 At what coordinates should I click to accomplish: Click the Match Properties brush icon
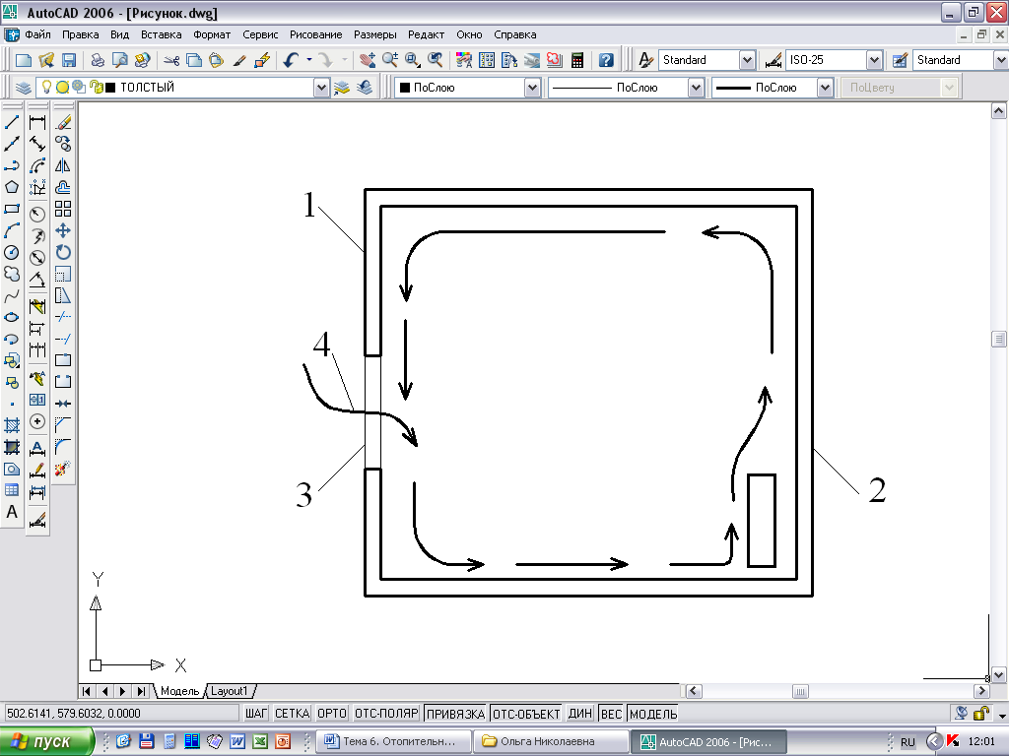[x=239, y=60]
